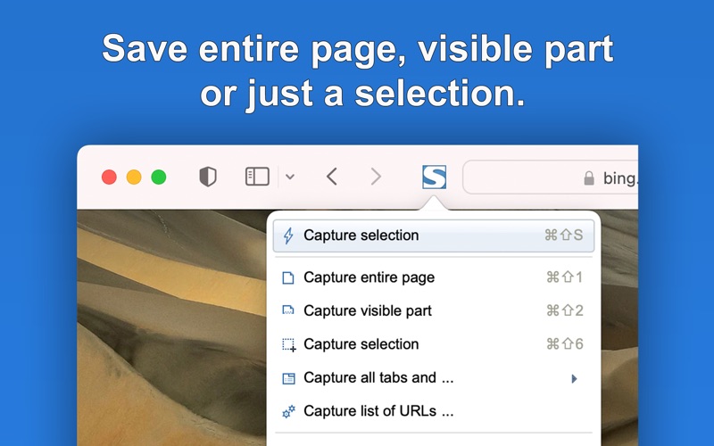Viewport: 714px width, 446px height.
Task: Select Capture visible part menu item
Action: [x=434, y=310]
